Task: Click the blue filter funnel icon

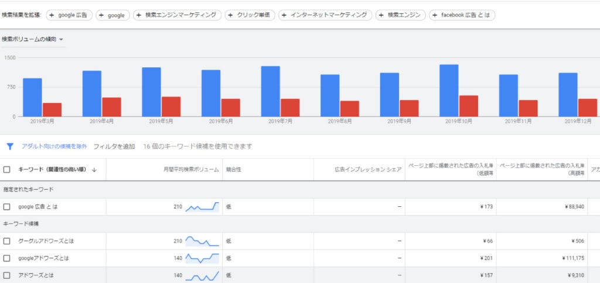Action: (x=10, y=146)
